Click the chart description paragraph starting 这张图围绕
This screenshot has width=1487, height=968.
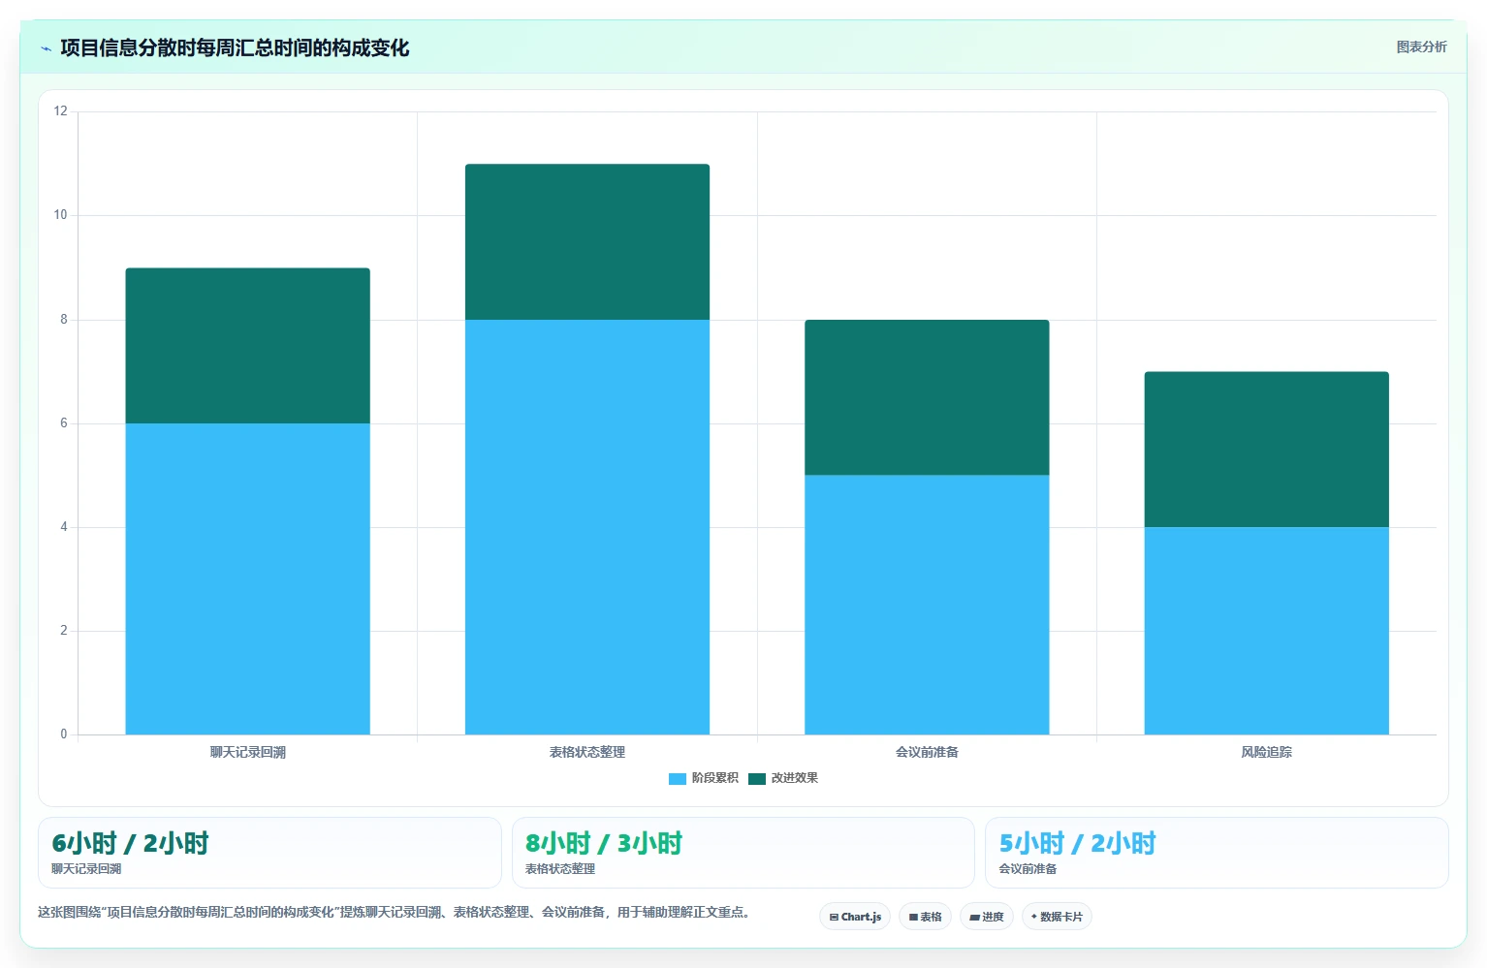[395, 912]
